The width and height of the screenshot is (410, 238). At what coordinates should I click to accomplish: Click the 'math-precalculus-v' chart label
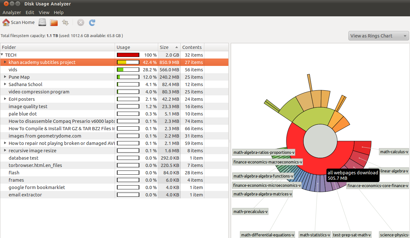(250, 211)
